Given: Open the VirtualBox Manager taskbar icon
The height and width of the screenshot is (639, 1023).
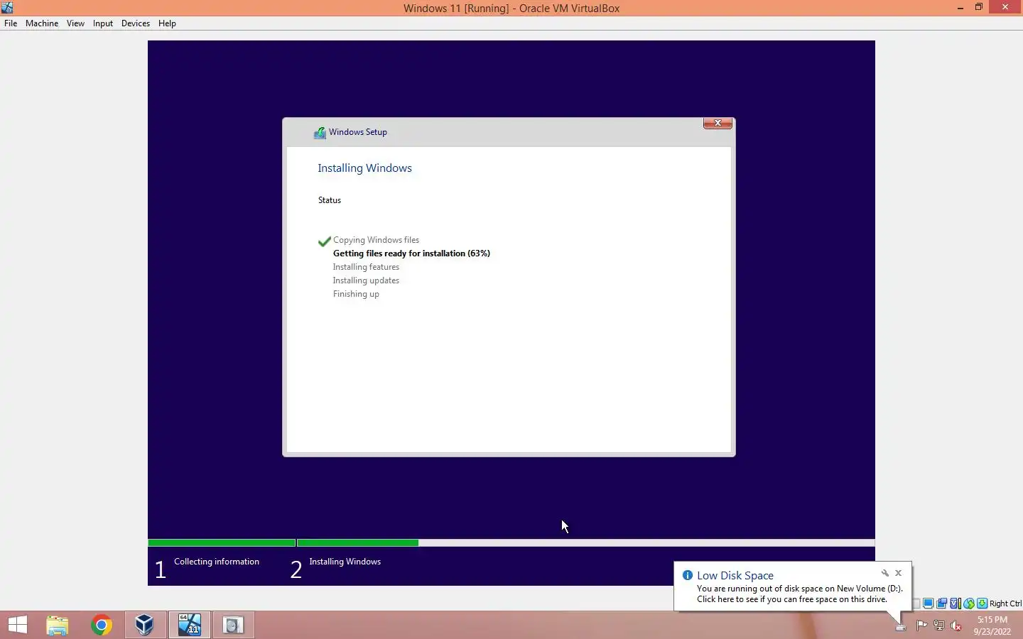Looking at the screenshot, I should coord(145,625).
